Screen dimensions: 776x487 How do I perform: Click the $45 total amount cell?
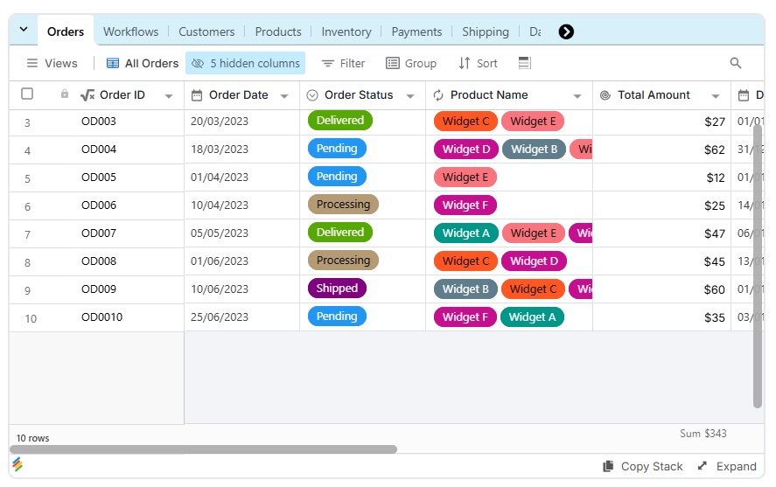[x=715, y=261]
